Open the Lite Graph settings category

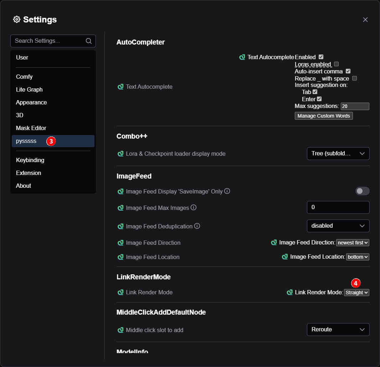point(29,89)
